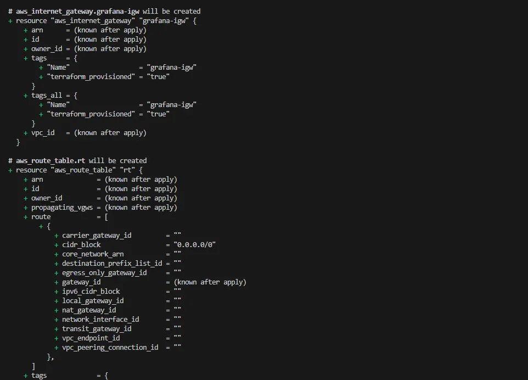Click the core_network_arn line
Image resolution: width=528 pixels, height=380 pixels.
click(x=93, y=254)
